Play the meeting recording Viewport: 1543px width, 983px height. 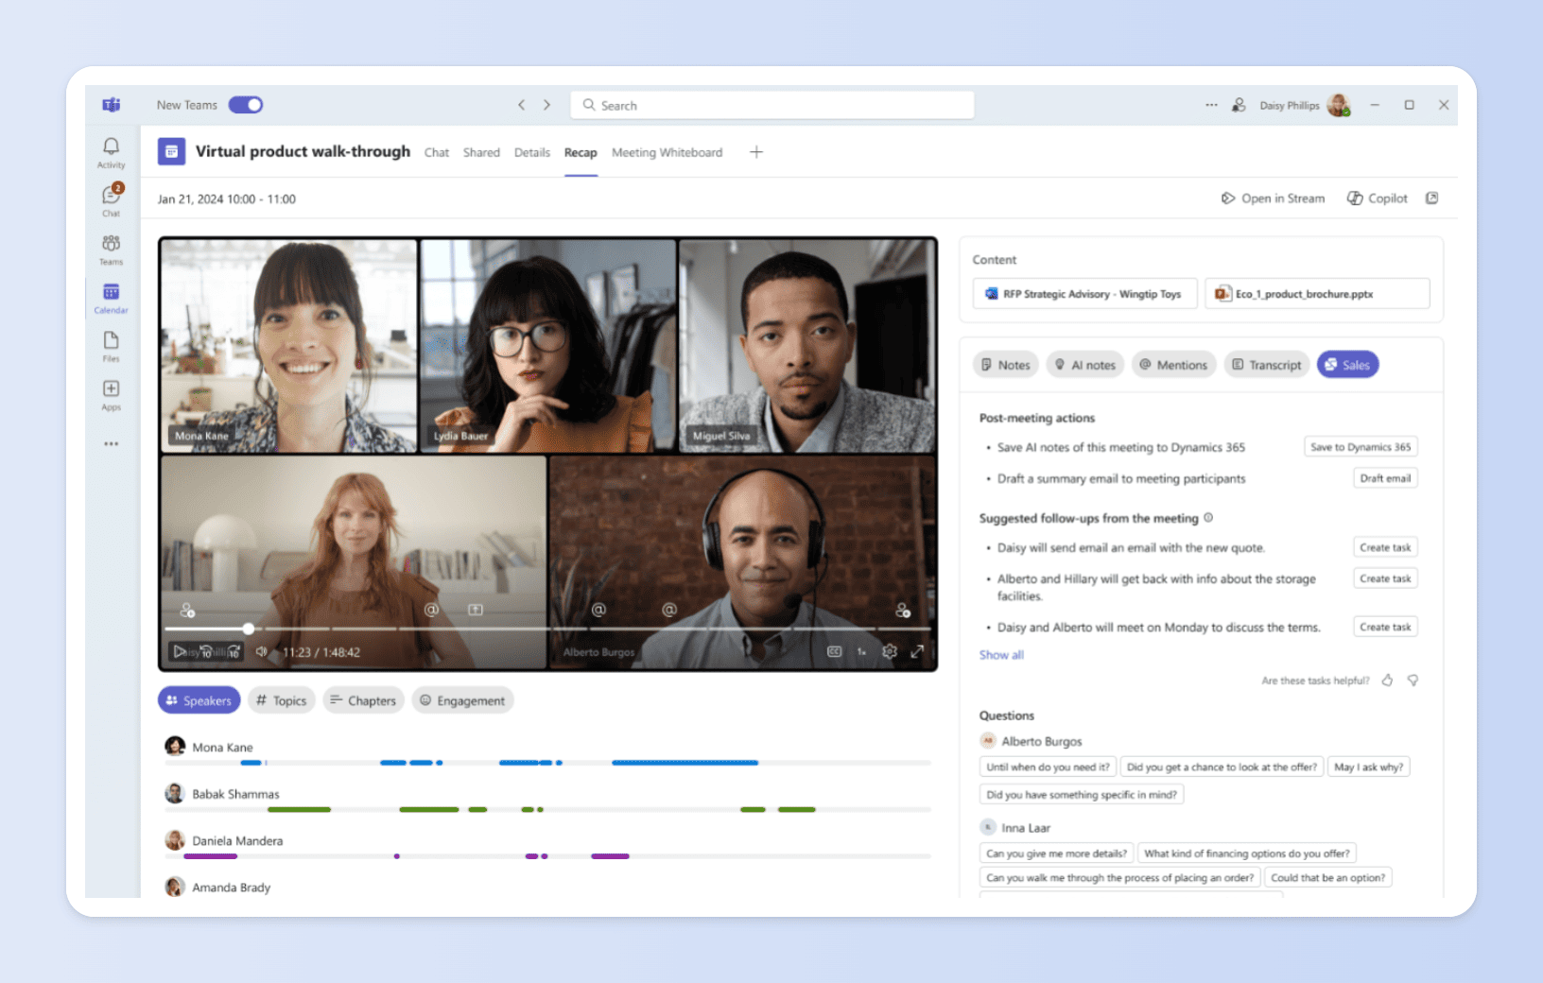point(179,651)
